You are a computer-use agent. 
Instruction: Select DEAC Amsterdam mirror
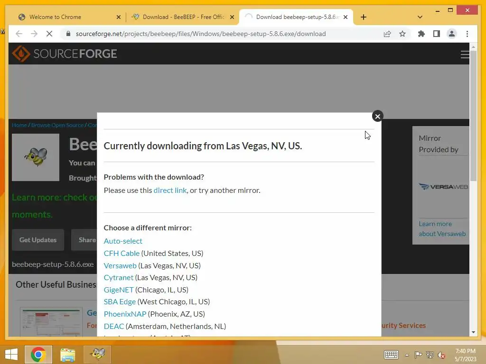pos(114,326)
